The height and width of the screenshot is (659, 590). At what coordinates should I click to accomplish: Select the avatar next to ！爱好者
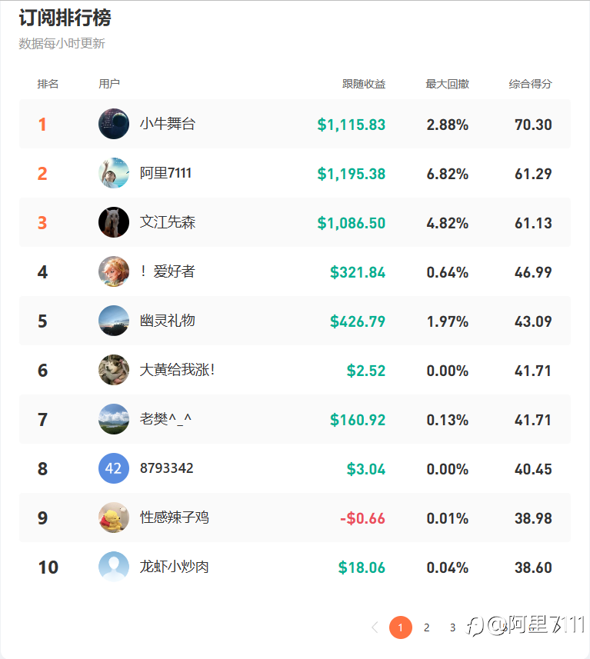114,271
